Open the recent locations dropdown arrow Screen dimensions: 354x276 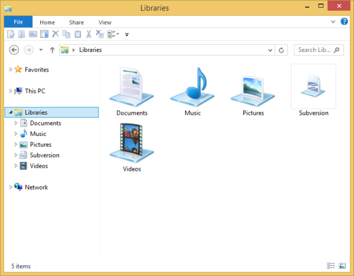(x=41, y=50)
